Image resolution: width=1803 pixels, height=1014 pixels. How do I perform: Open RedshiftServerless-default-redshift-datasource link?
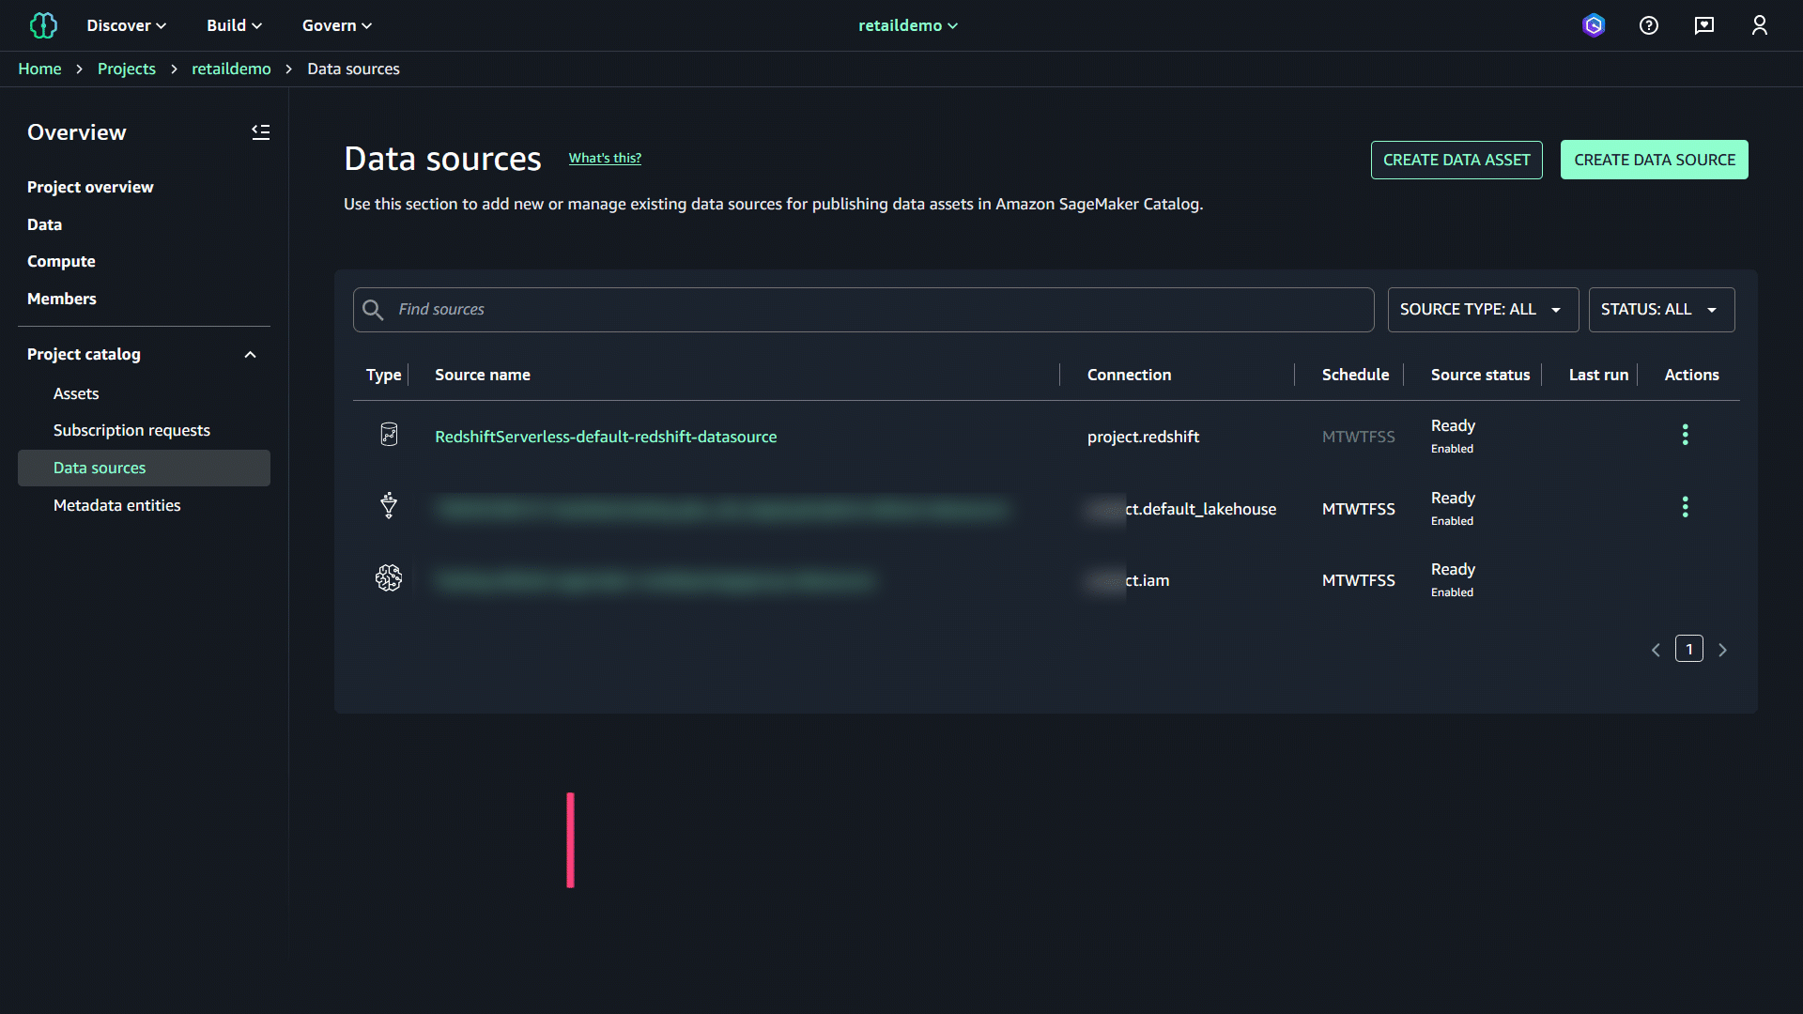click(606, 437)
